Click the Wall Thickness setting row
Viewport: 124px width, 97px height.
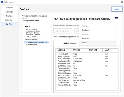87,59
